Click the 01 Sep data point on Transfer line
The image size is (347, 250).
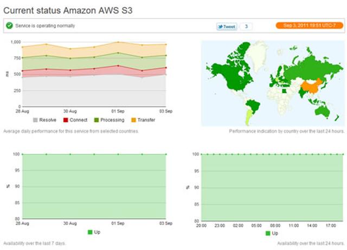tap(118, 42)
